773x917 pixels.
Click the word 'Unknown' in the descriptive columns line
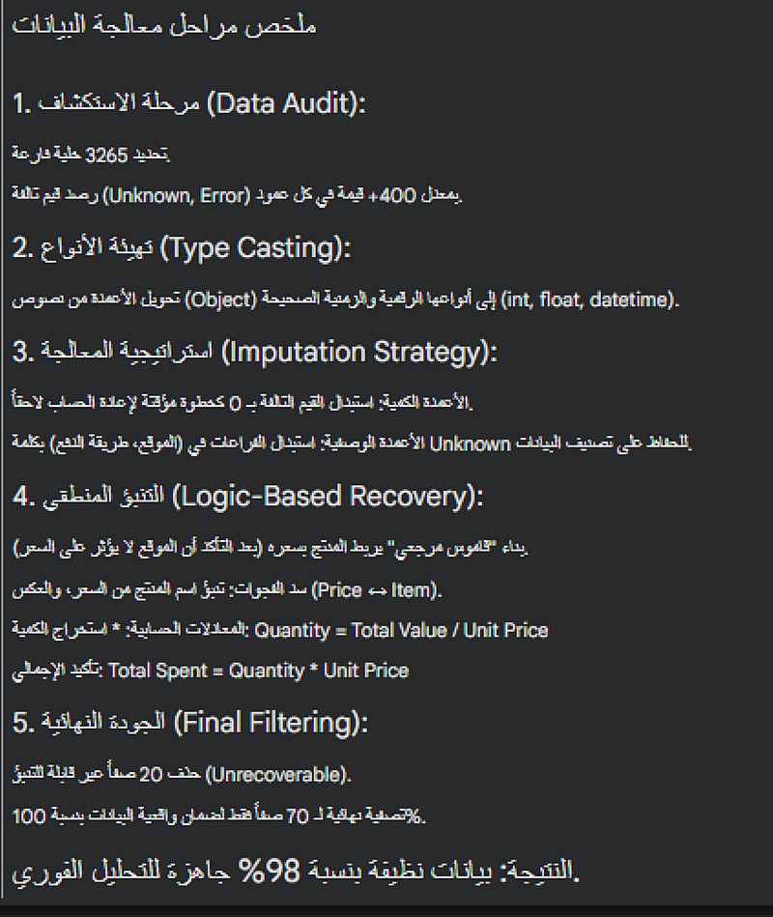[469, 444]
